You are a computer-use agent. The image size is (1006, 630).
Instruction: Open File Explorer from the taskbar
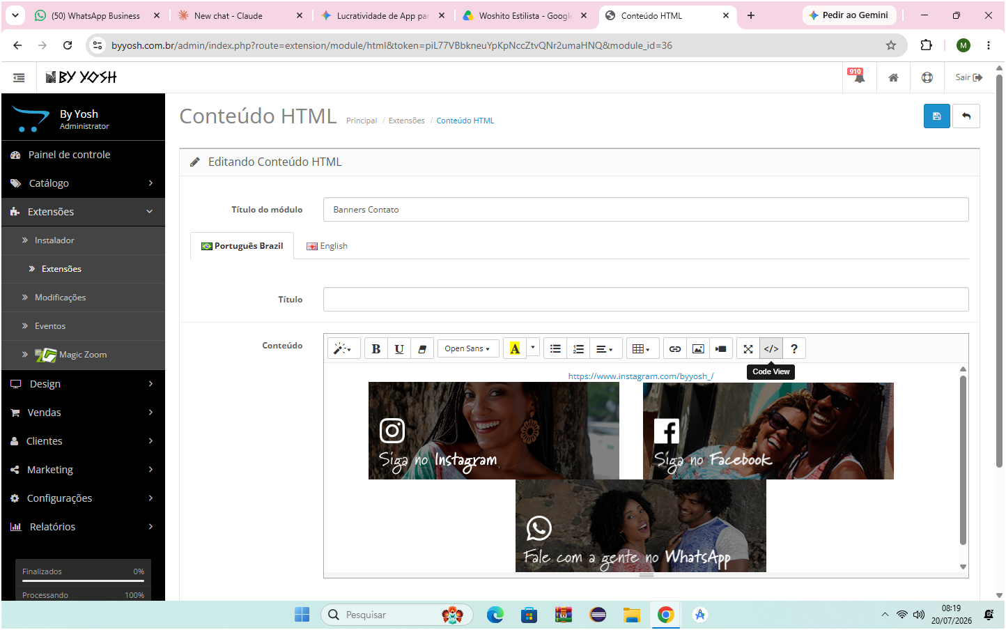coord(632,615)
